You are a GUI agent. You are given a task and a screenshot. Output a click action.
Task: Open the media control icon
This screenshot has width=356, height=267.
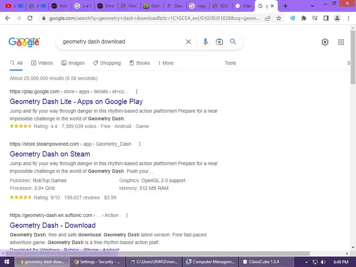(315, 18)
